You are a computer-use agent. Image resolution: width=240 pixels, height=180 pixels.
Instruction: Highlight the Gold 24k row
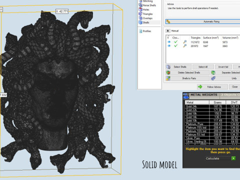pyautogui.click(x=212, y=106)
